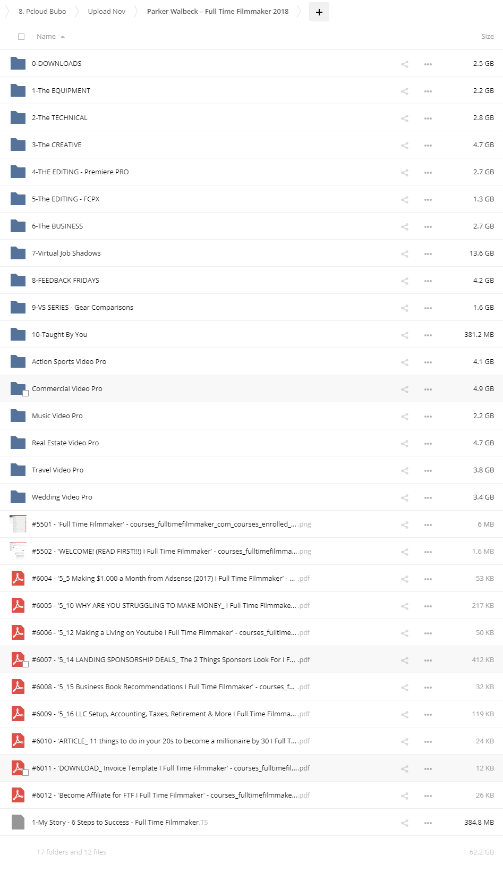Share the 5-The EDITING - FCPX folder
Image resolution: width=503 pixels, height=872 pixels.
coord(405,200)
